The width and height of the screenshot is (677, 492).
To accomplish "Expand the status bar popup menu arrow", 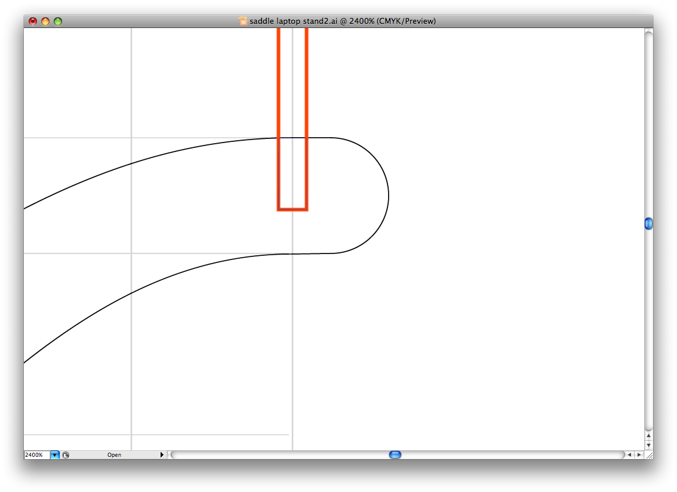I will 162,455.
